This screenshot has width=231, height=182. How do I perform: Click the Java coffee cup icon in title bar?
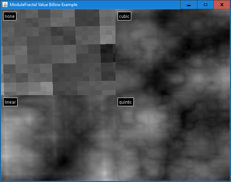[x=5, y=5]
